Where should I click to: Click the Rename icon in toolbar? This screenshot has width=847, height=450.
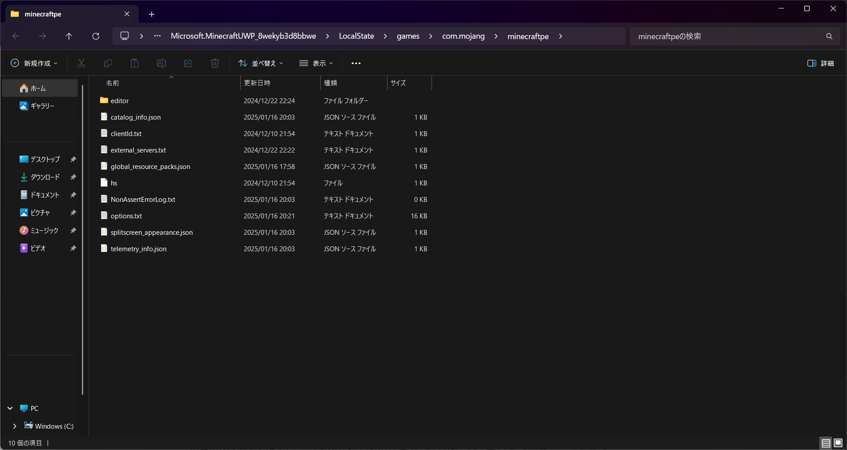tap(161, 63)
